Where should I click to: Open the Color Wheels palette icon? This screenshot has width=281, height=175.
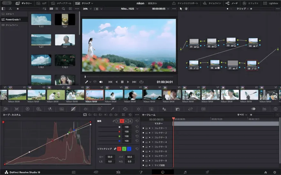click(x=27, y=109)
